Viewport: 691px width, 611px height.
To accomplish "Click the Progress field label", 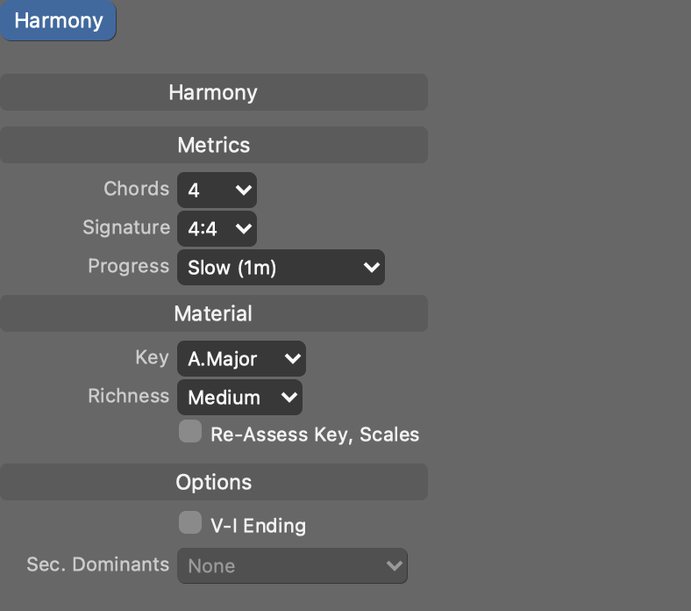I will [128, 266].
